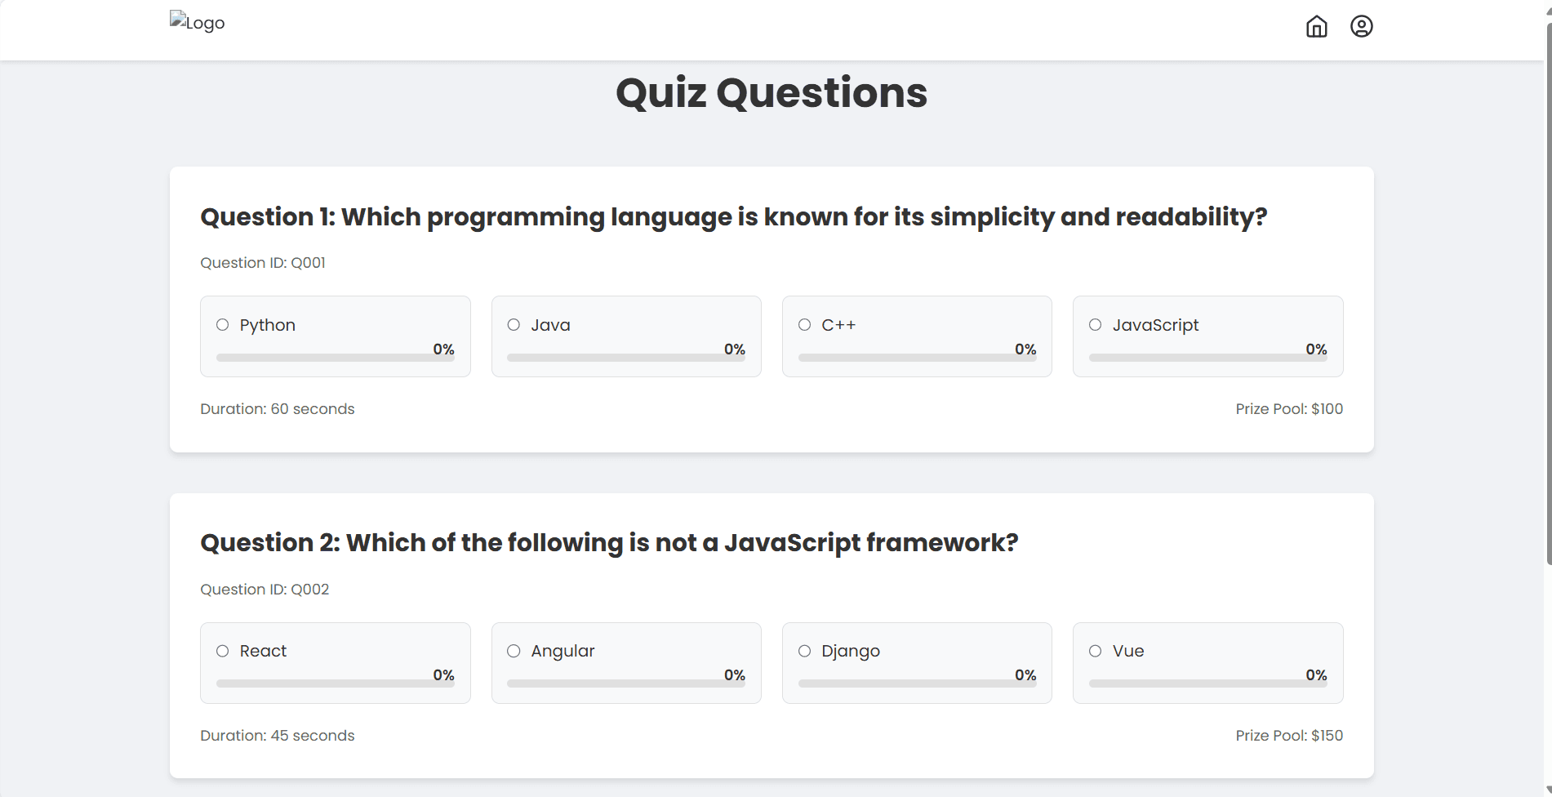Open the user profile icon
The width and height of the screenshot is (1552, 797).
point(1361,27)
